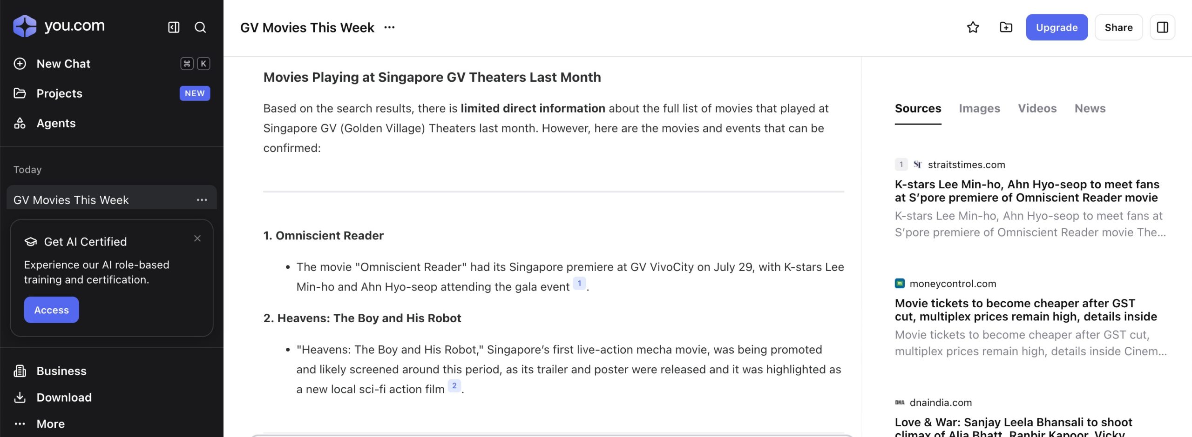Open search using the magnifier icon
The image size is (1192, 437).
200,27
